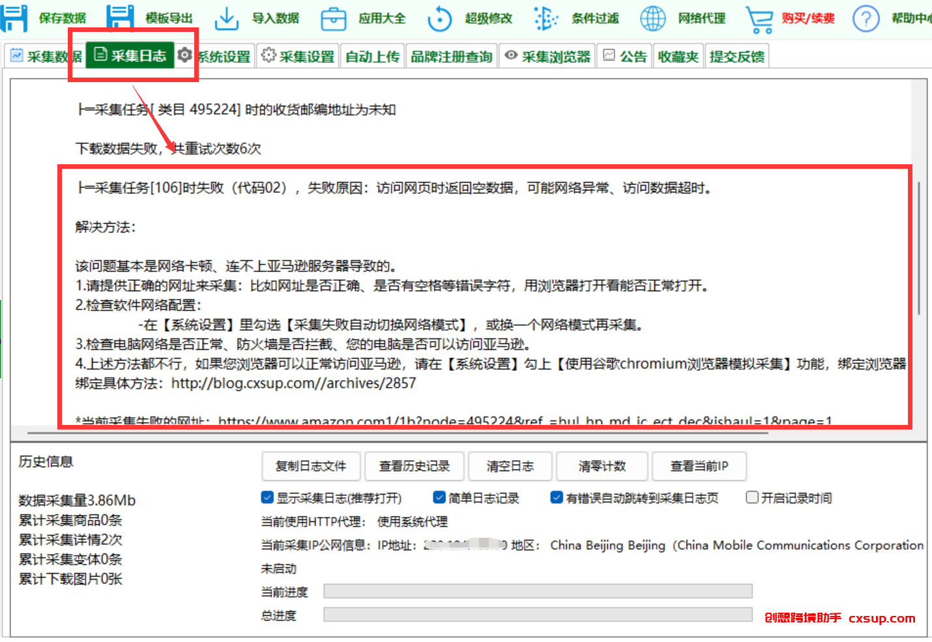Uncheck the 简单日志记录 checkbox
This screenshot has width=932, height=642.
coord(439,497)
